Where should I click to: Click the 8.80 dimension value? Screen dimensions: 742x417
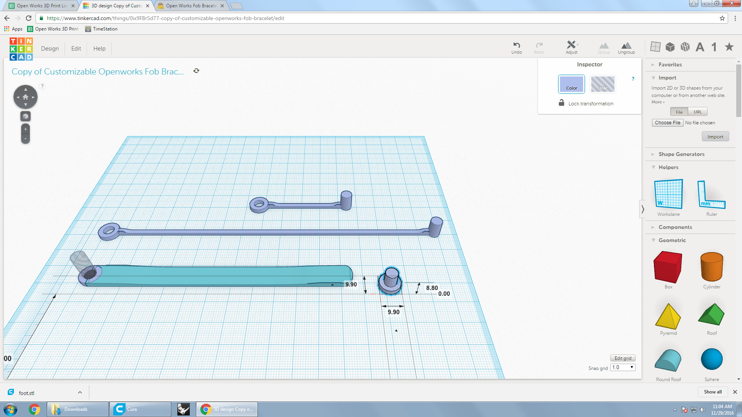(x=432, y=288)
